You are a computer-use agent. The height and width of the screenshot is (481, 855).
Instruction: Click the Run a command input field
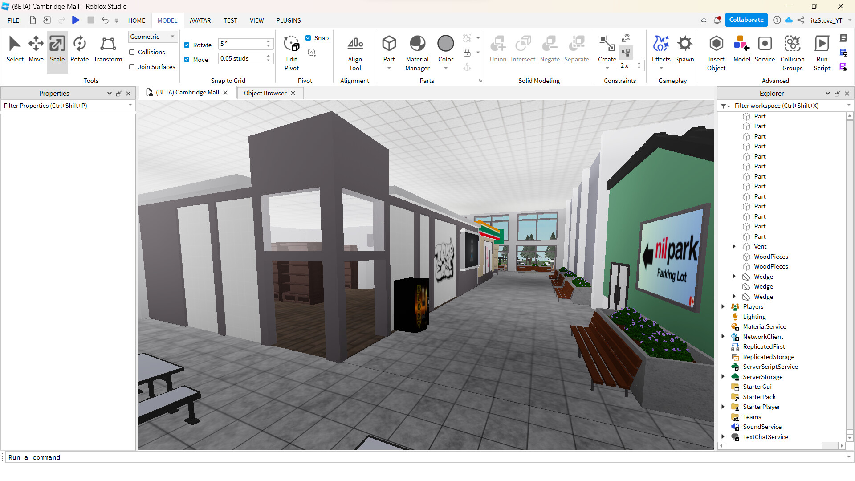coord(178,457)
